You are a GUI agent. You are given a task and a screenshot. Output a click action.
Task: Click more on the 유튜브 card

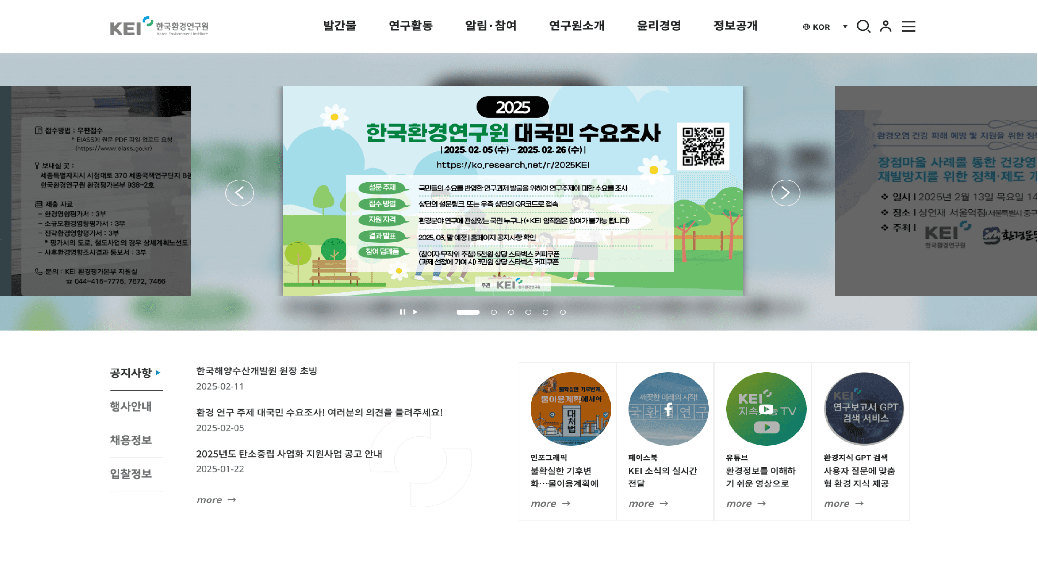pos(746,504)
